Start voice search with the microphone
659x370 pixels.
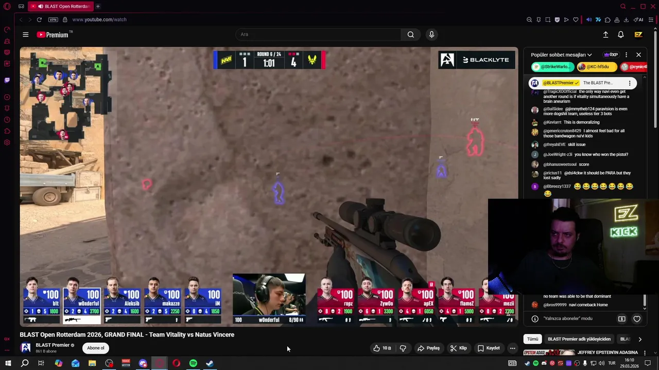coord(431,34)
